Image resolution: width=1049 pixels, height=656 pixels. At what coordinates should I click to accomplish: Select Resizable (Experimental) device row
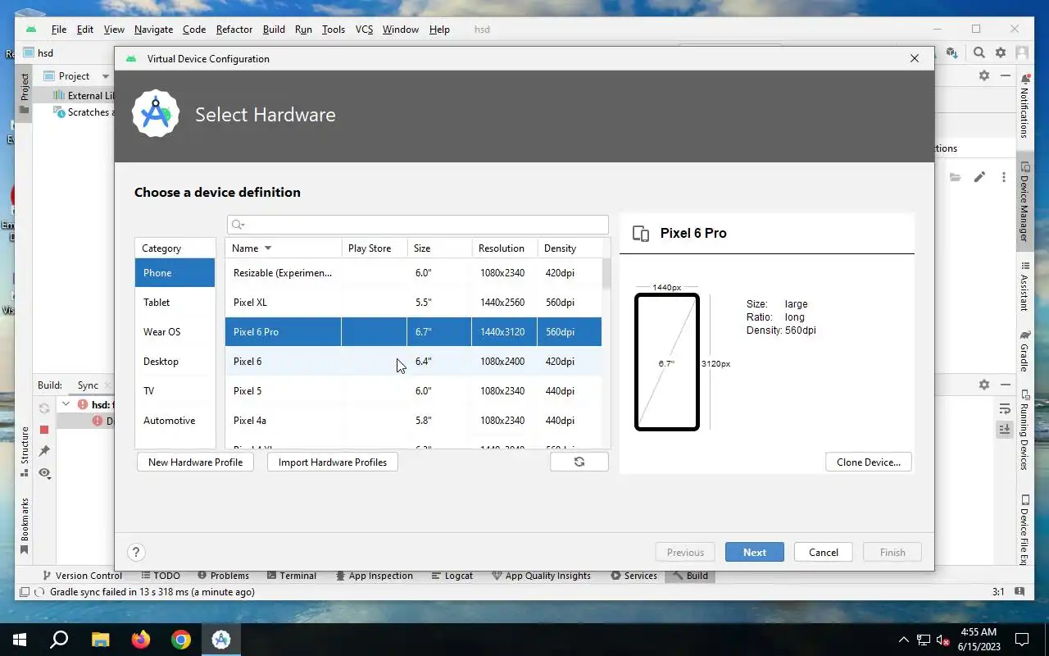click(x=413, y=273)
